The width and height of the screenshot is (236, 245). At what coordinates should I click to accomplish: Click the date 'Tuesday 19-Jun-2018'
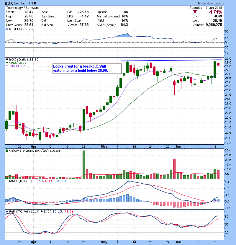tap(206, 8)
